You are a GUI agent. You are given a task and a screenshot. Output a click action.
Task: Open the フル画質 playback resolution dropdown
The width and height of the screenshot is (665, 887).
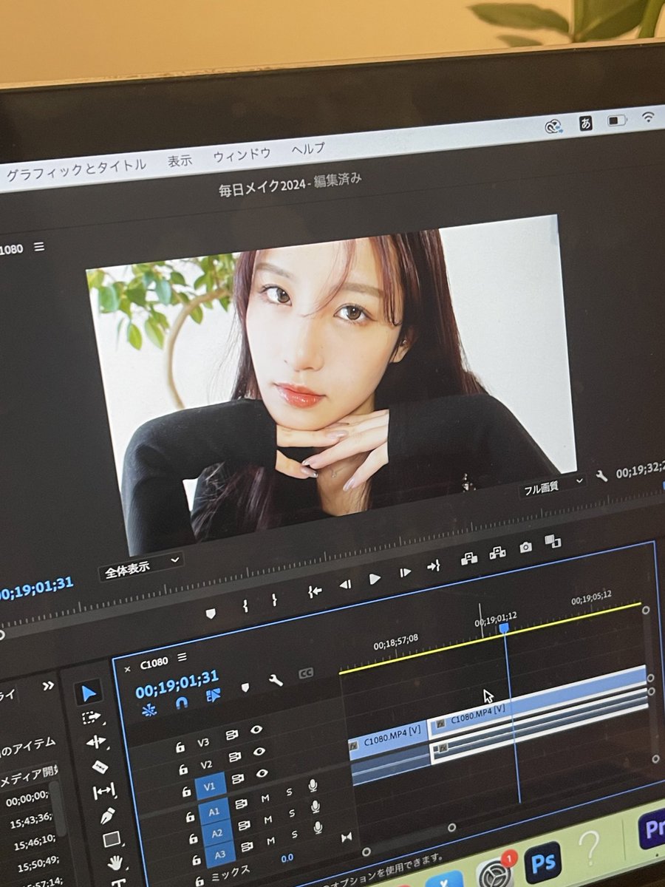pyautogui.click(x=552, y=486)
